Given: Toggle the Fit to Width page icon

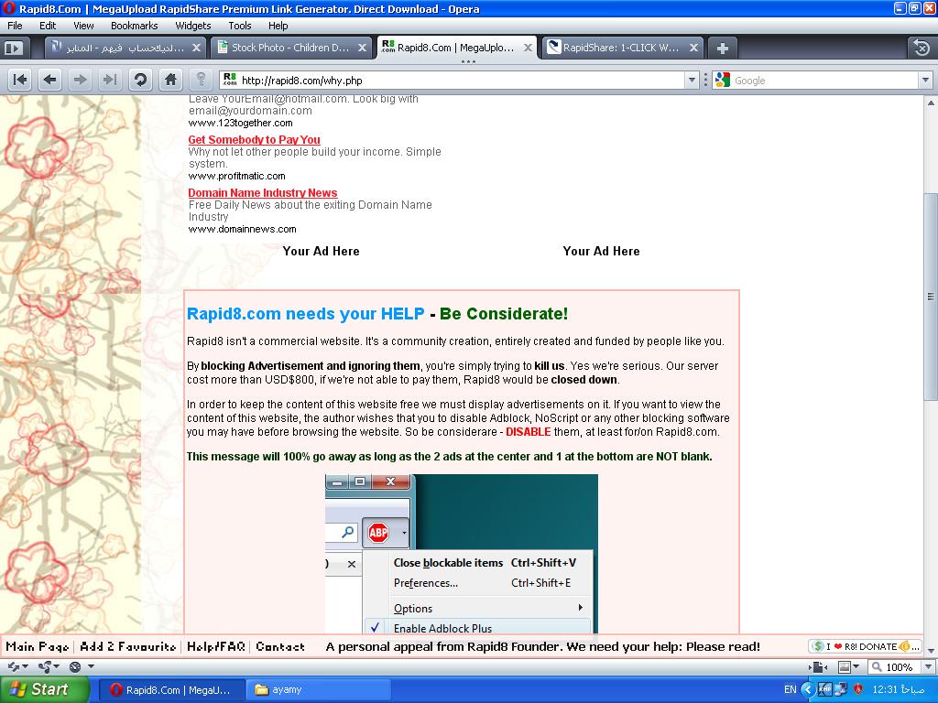Looking at the screenshot, I should click(818, 666).
